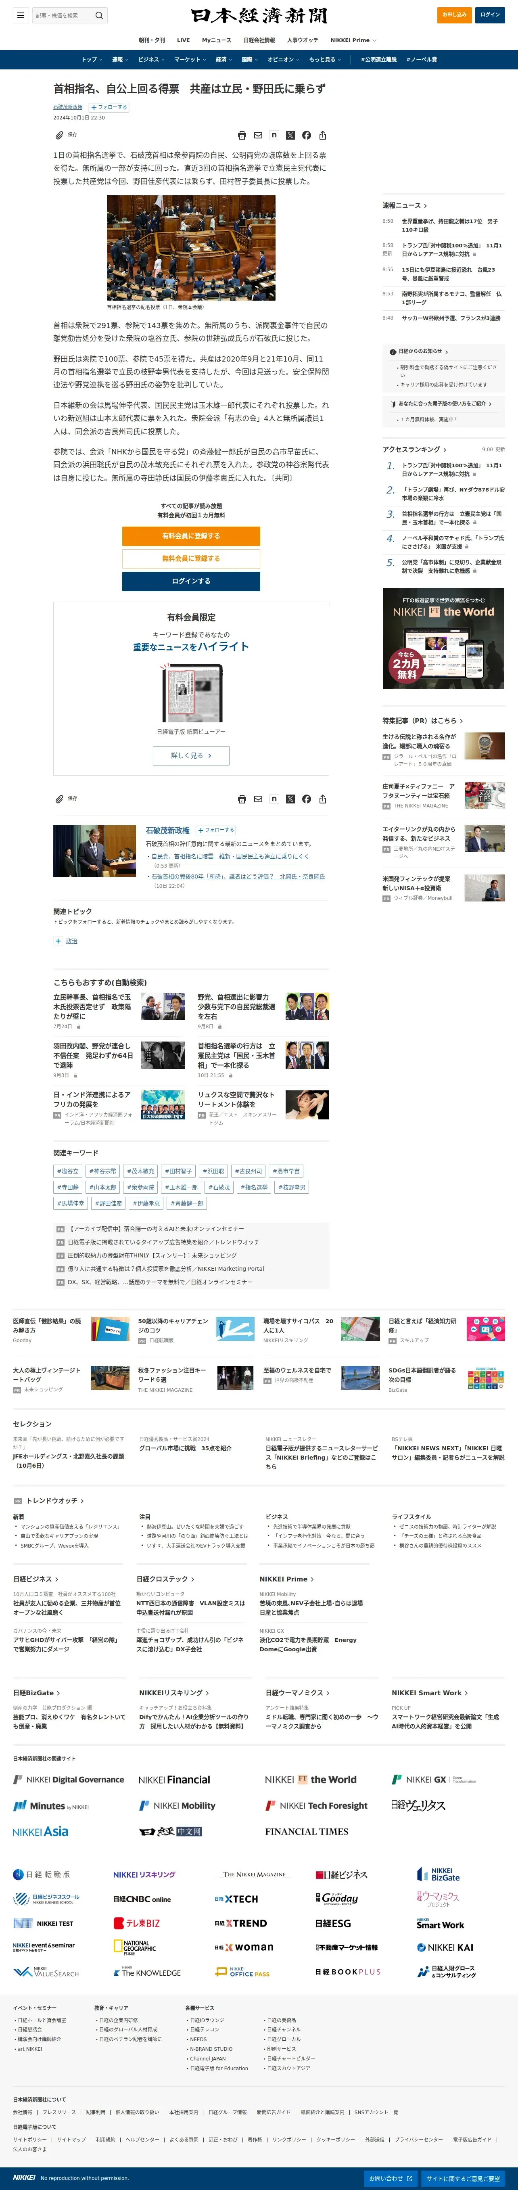Click the 日本経済新聞 masthead logo
Viewport: 518px width, 2190px height.
click(x=259, y=15)
